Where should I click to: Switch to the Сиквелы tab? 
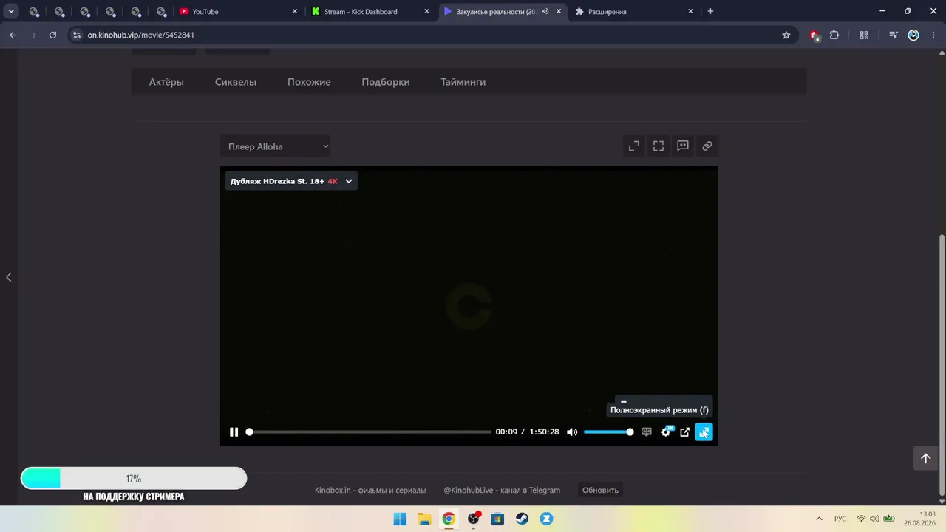236,82
